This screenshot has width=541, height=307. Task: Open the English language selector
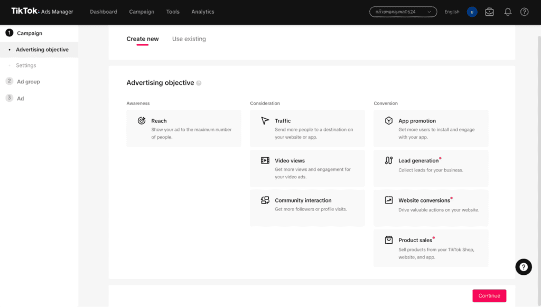click(x=452, y=12)
